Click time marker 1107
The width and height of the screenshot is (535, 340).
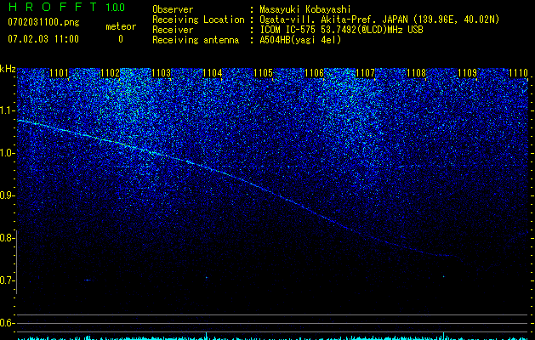point(365,73)
